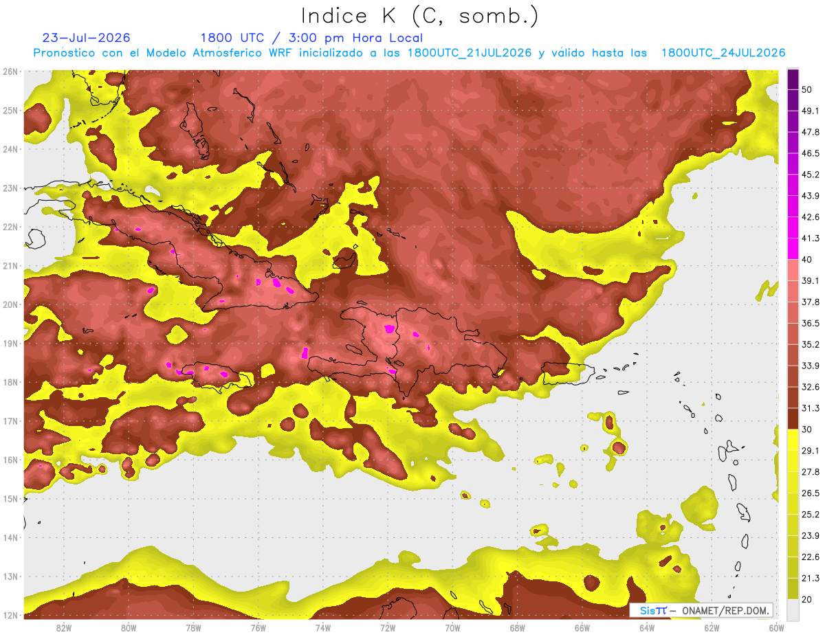The width and height of the screenshot is (825, 637).
Task: Click the '27.8' colorbar label
Action: (811, 472)
